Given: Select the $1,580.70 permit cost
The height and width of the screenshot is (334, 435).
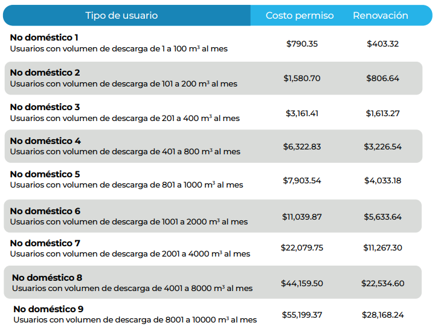Looking at the screenshot, I should coord(302,78).
